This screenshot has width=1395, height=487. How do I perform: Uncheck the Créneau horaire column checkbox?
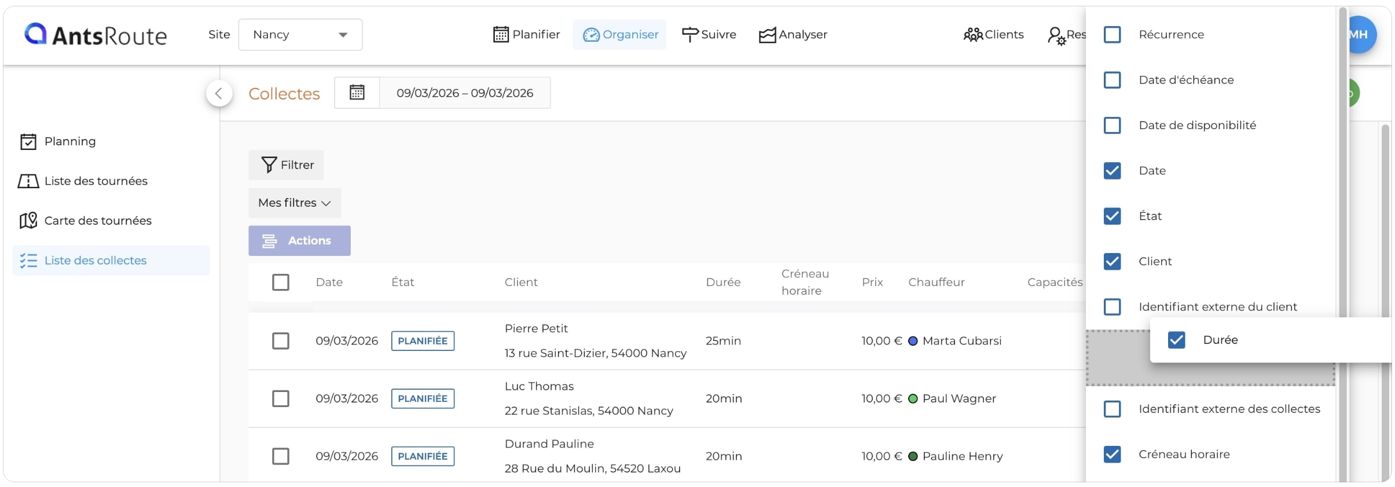[1112, 455]
